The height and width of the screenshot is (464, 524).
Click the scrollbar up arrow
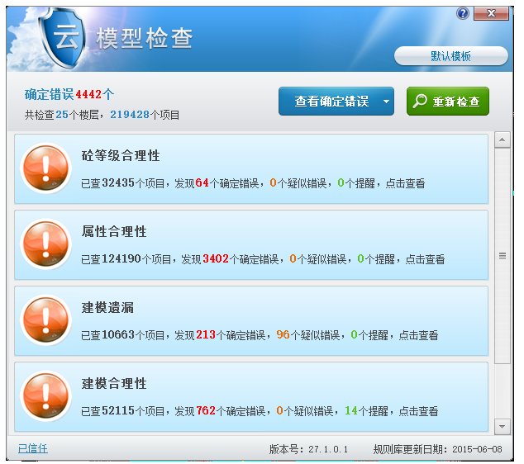coord(502,140)
